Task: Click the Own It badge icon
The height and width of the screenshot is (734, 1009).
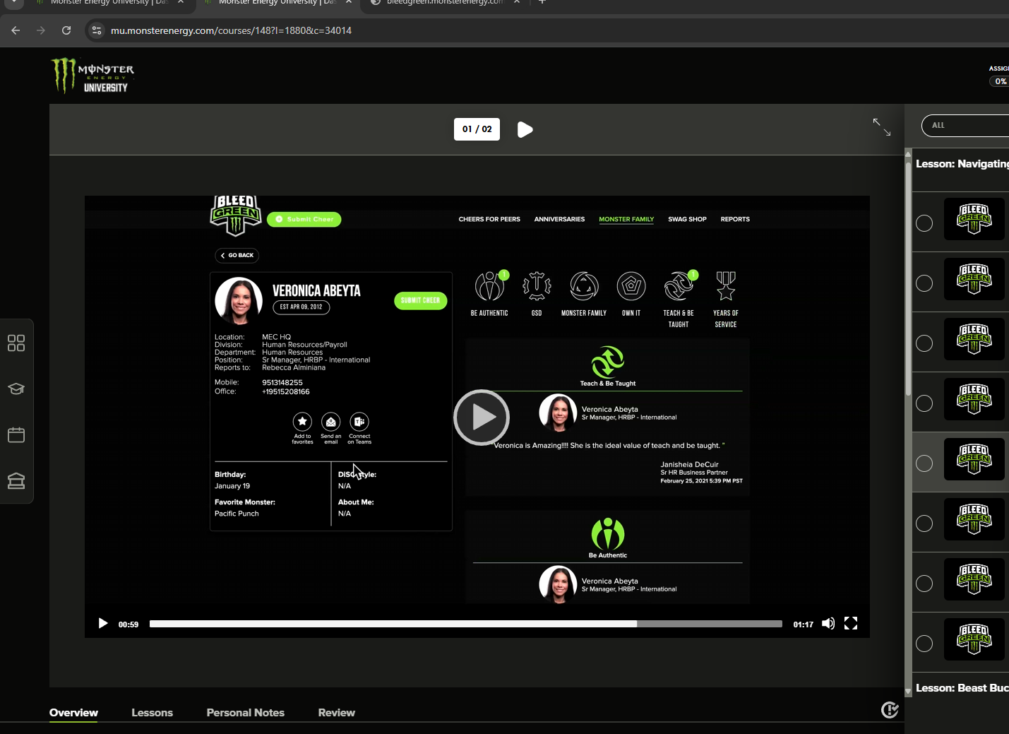Action: tap(631, 286)
